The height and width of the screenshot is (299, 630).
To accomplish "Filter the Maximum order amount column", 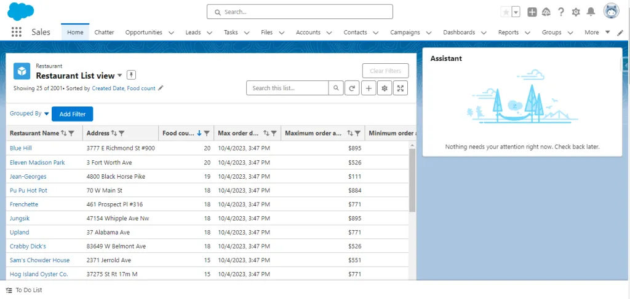I will point(357,133).
